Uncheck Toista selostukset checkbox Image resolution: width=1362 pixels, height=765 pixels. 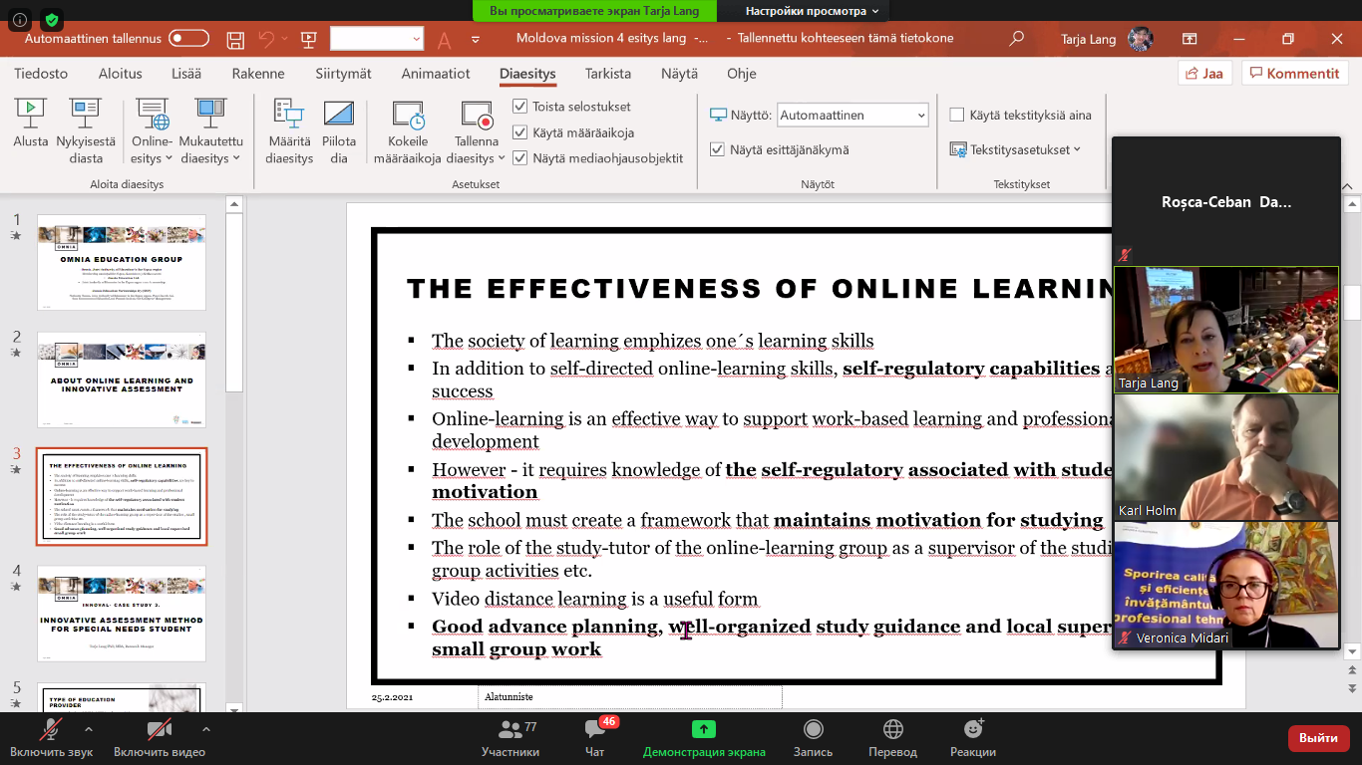point(519,107)
